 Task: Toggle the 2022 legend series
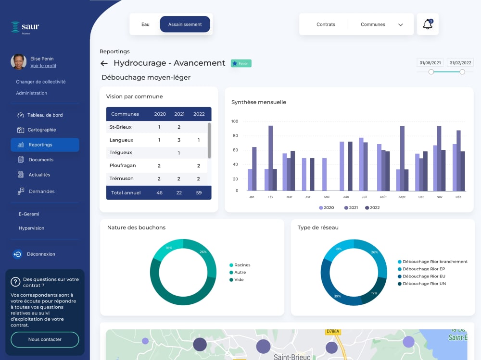coord(372,207)
